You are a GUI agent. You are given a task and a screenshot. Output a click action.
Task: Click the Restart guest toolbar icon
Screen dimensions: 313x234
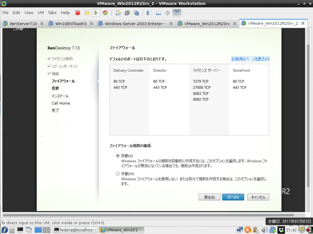(x=105, y=13)
